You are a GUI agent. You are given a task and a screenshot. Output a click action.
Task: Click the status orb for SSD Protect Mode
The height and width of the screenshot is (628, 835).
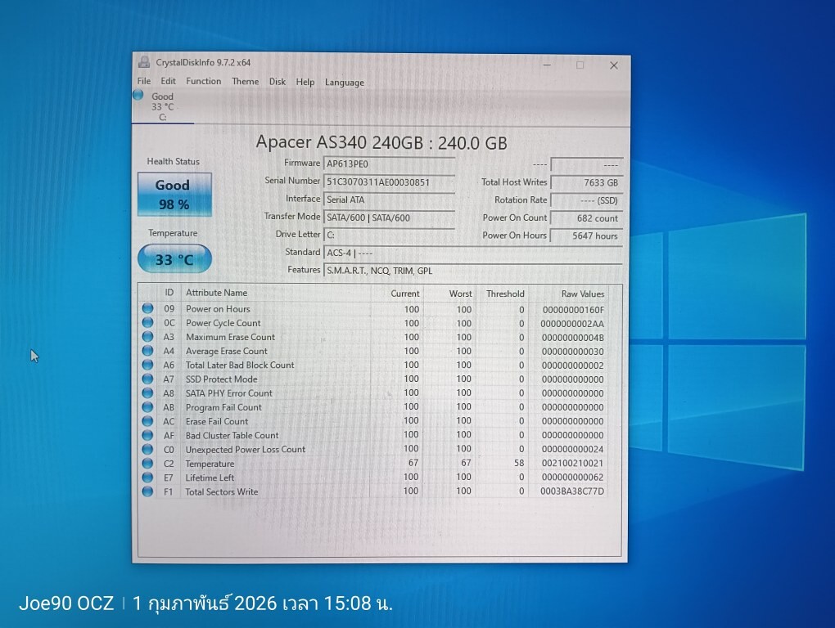[x=148, y=379]
